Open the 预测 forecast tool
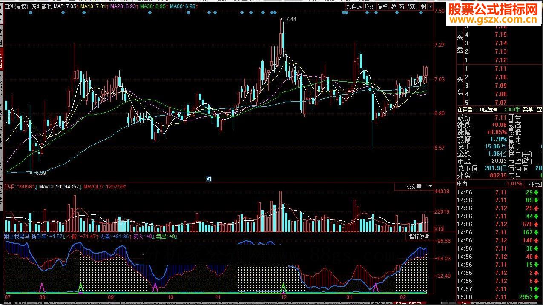 [x=412, y=6]
